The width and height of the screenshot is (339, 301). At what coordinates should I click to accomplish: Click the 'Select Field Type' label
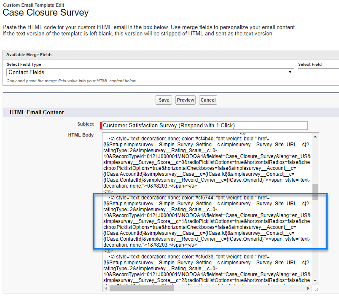coord(24,64)
